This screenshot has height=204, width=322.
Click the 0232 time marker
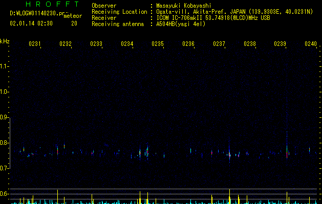pos(66,43)
